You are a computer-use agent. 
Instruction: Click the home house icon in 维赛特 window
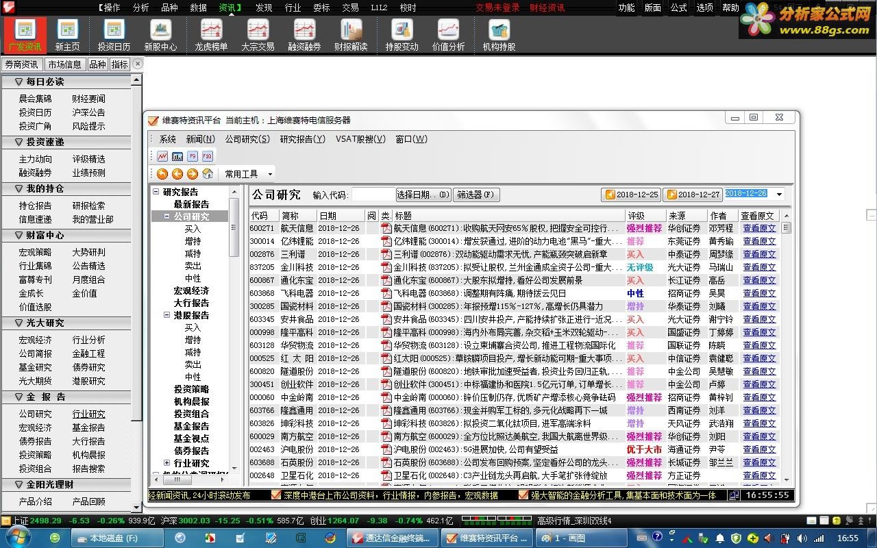point(208,174)
